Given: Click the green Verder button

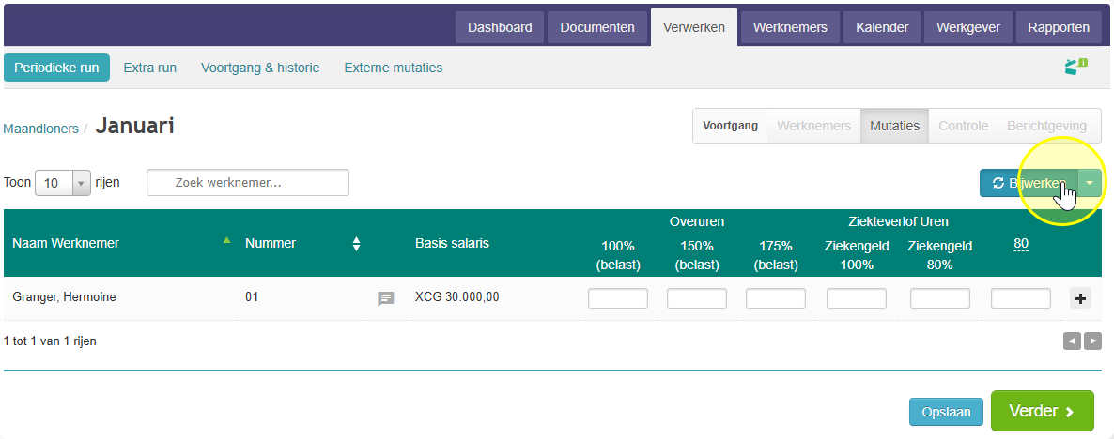Looking at the screenshot, I should [x=1043, y=412].
